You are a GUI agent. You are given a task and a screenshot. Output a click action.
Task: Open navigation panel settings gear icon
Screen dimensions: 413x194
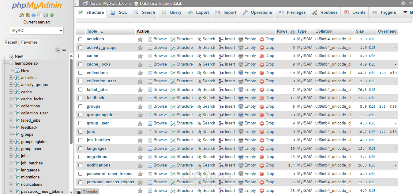(46, 15)
